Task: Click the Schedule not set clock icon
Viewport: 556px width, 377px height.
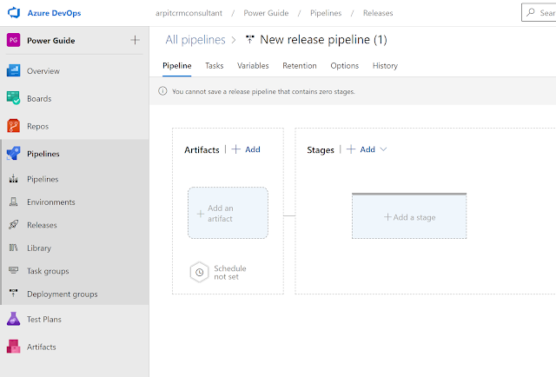Action: (200, 272)
